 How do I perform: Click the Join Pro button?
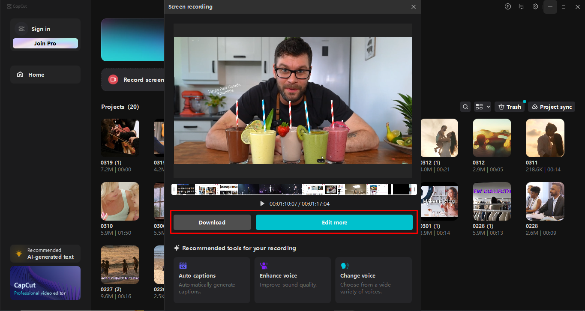click(x=45, y=43)
